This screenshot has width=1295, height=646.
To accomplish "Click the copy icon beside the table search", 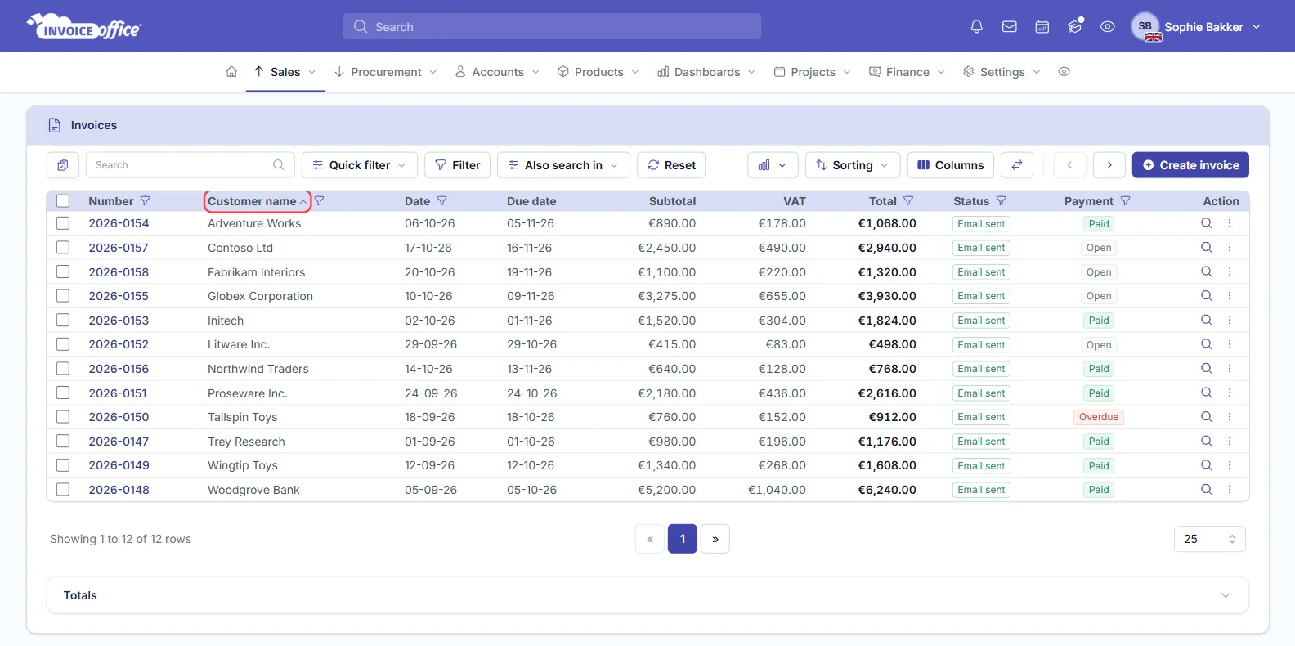I will [63, 165].
